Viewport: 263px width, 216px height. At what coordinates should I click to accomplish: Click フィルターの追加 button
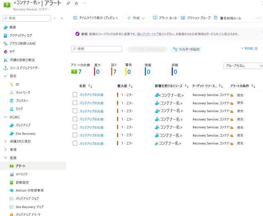pos(186,49)
